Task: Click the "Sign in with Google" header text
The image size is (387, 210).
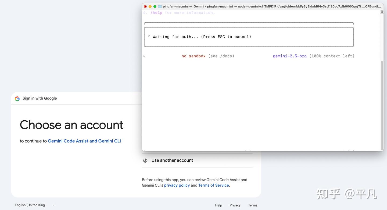Action: [40, 98]
